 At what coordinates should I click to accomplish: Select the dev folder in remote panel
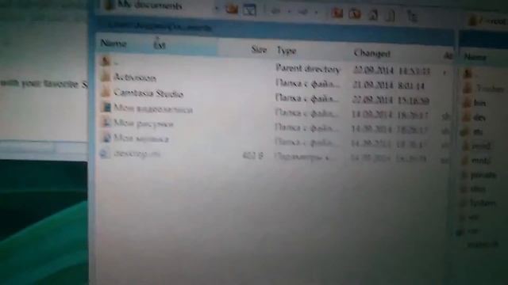479,118
